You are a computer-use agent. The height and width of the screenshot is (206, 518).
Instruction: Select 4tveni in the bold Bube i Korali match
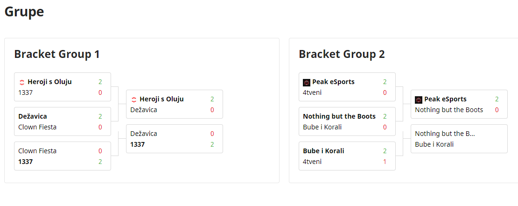pyautogui.click(x=312, y=162)
